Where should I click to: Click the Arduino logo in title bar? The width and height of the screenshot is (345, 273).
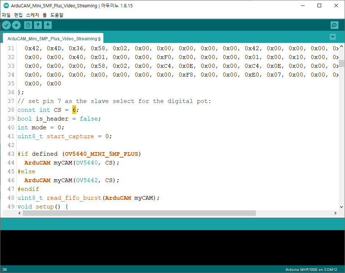point(6,5)
